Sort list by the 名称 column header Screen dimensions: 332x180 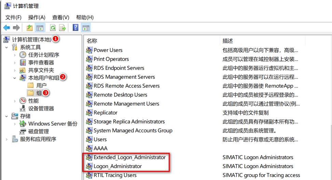coord(92,41)
